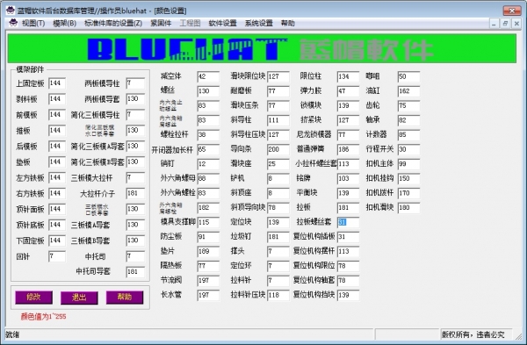Open the 帮助 menu
This screenshot has width=527, height=345.
pyautogui.click(x=288, y=23)
